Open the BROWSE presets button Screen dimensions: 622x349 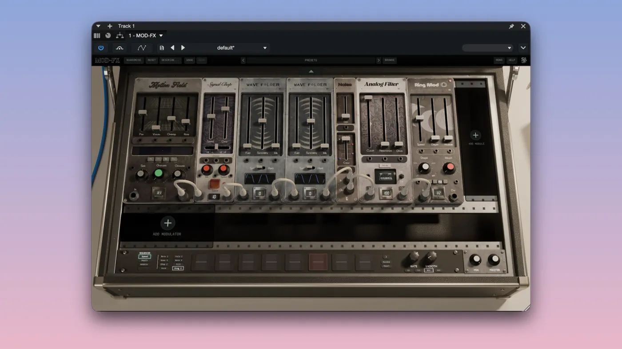click(390, 60)
